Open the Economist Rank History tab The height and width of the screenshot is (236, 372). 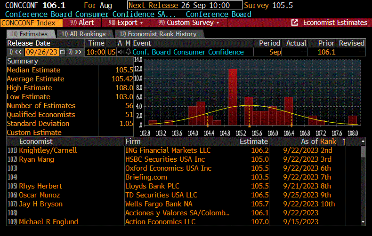point(158,34)
